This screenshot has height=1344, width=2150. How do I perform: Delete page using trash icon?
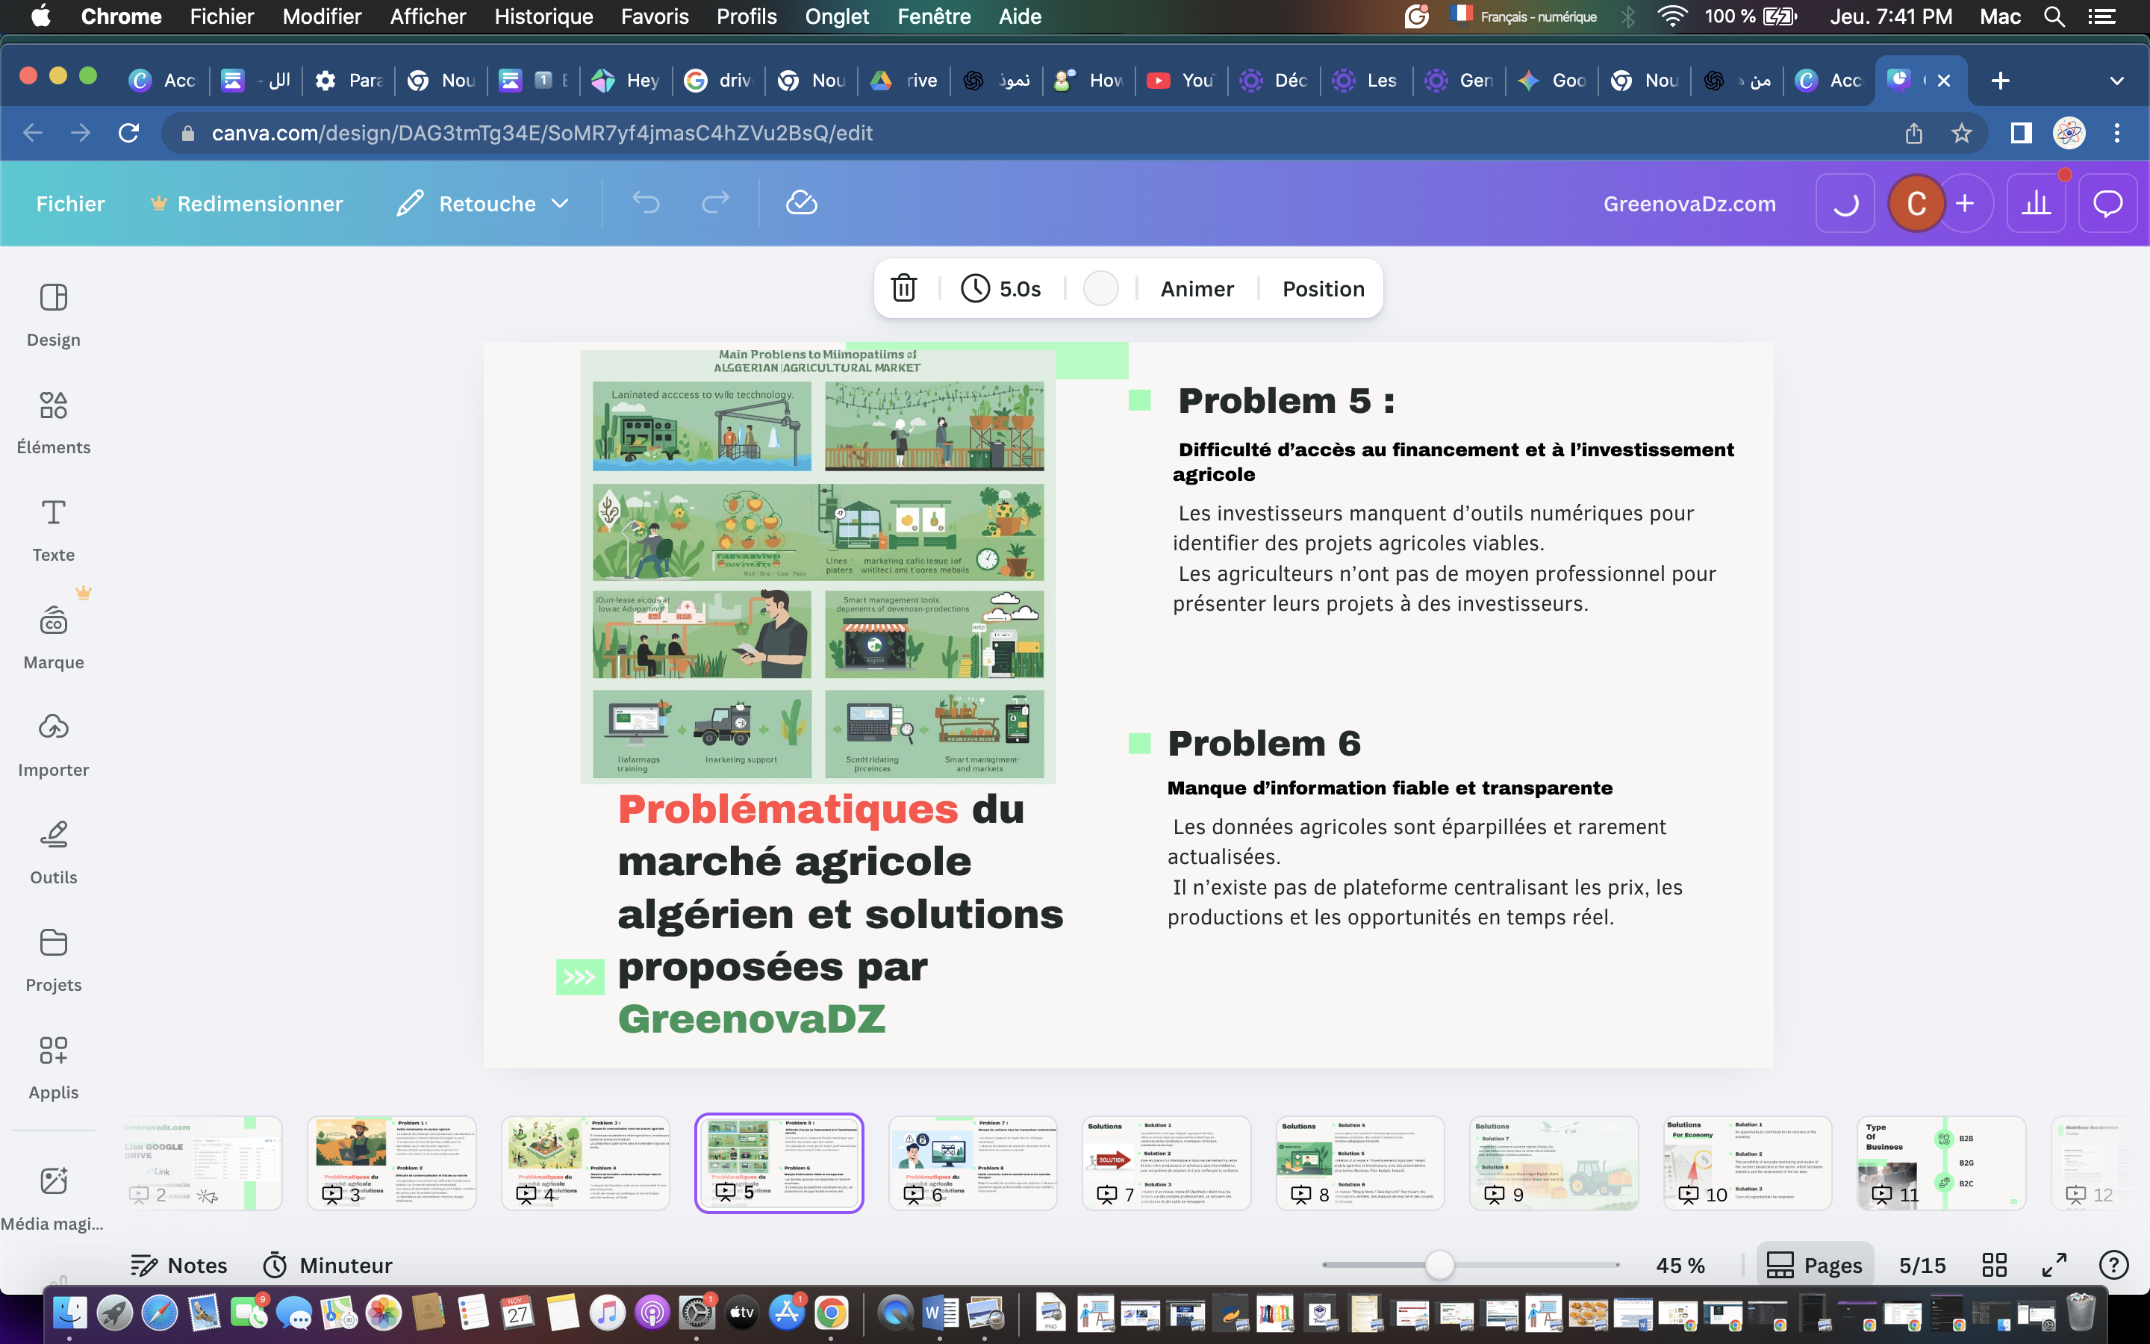tap(903, 288)
